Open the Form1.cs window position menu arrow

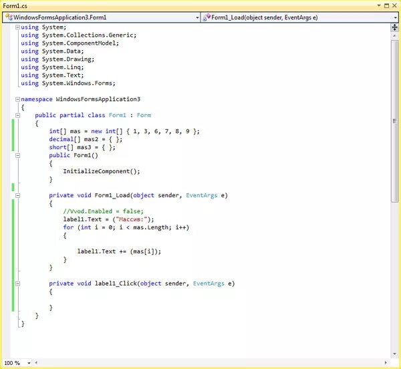coord(379,5)
